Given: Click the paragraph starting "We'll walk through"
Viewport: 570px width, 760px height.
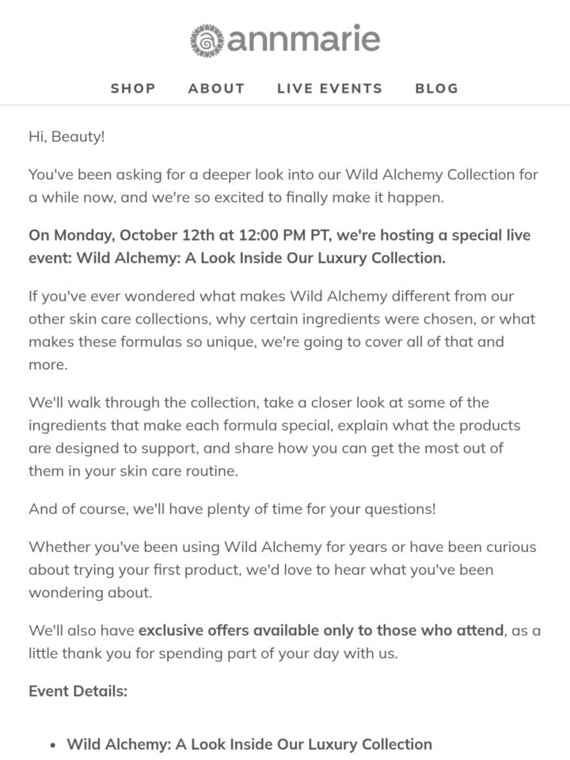Looking at the screenshot, I should pos(275,436).
